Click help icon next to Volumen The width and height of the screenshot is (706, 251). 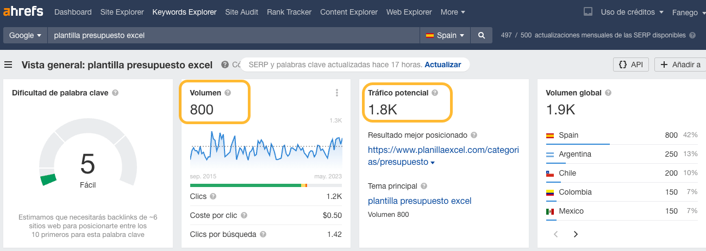coord(228,93)
